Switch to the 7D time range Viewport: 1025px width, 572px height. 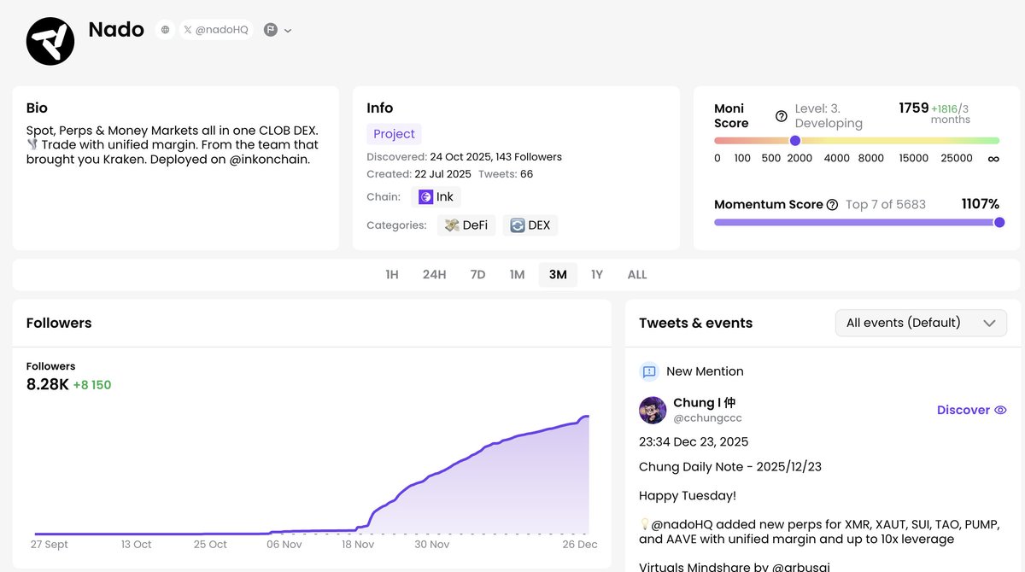point(477,275)
